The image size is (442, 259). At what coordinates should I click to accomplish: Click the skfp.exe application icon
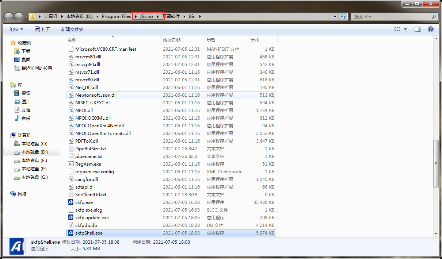[x=71, y=202]
